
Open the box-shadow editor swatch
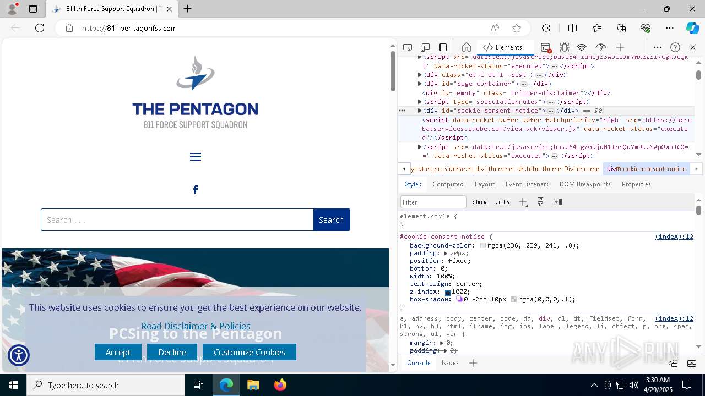pos(459,299)
